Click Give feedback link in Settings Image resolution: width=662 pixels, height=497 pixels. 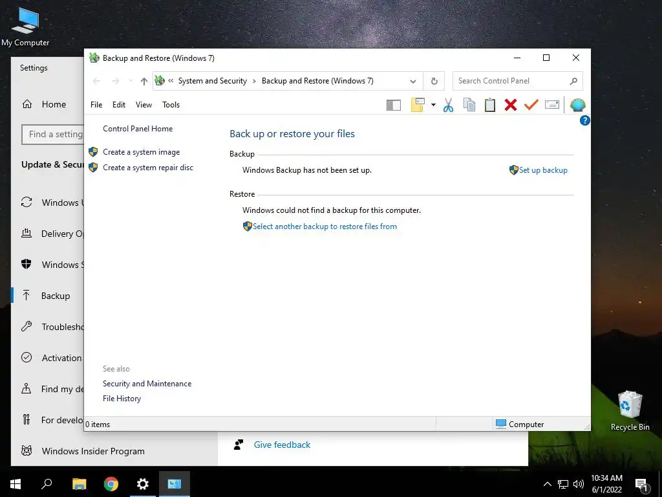pos(282,445)
